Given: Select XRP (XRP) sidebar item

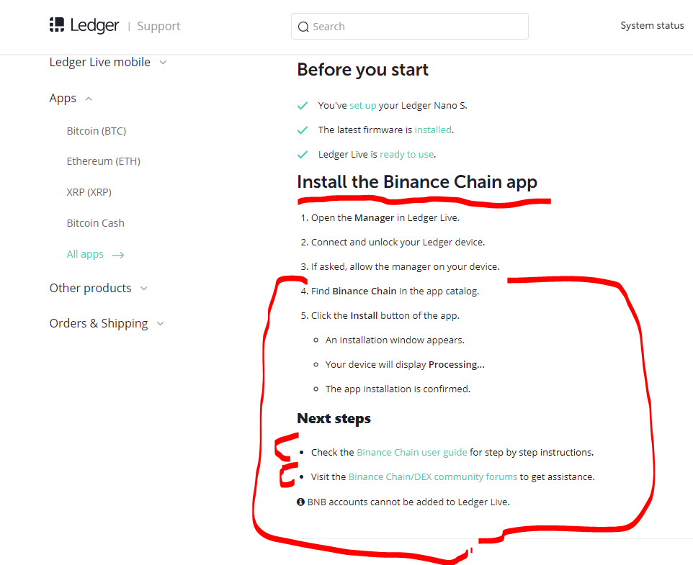Looking at the screenshot, I should pyautogui.click(x=89, y=192).
